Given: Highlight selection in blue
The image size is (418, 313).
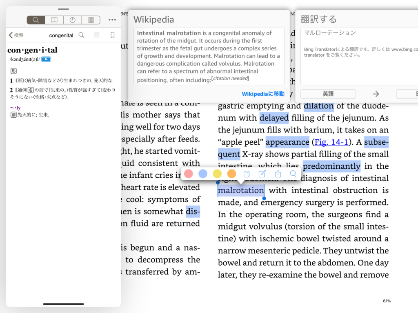Looking at the screenshot, I should click(203, 174).
